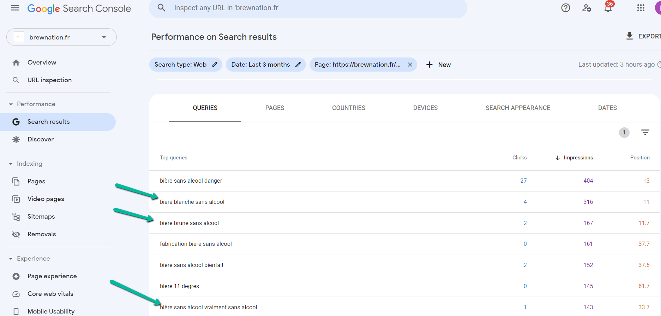Image resolution: width=661 pixels, height=316 pixels.
Task: Open the hamburger main menu
Action: click(15, 8)
